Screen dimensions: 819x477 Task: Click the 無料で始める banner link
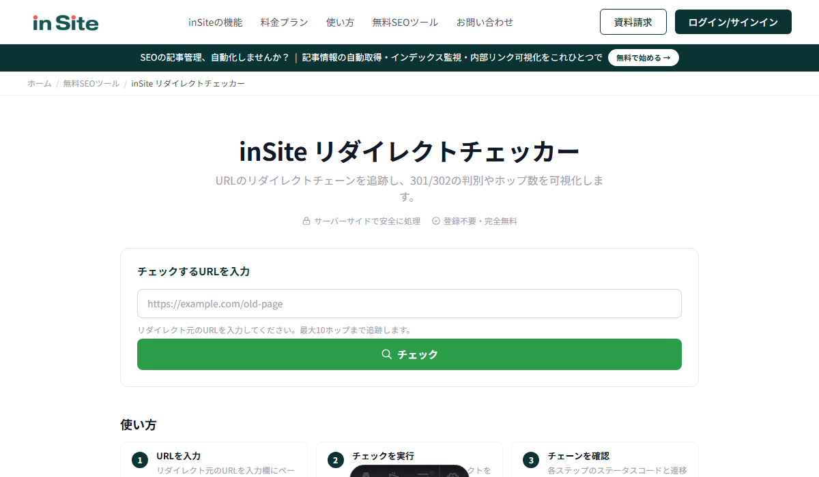[642, 57]
